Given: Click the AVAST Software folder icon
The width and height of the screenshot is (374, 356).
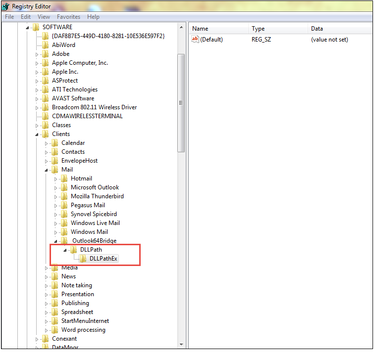Looking at the screenshot, I should pos(45,98).
